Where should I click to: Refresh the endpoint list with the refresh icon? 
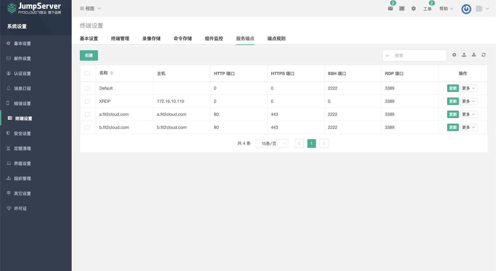(x=484, y=55)
